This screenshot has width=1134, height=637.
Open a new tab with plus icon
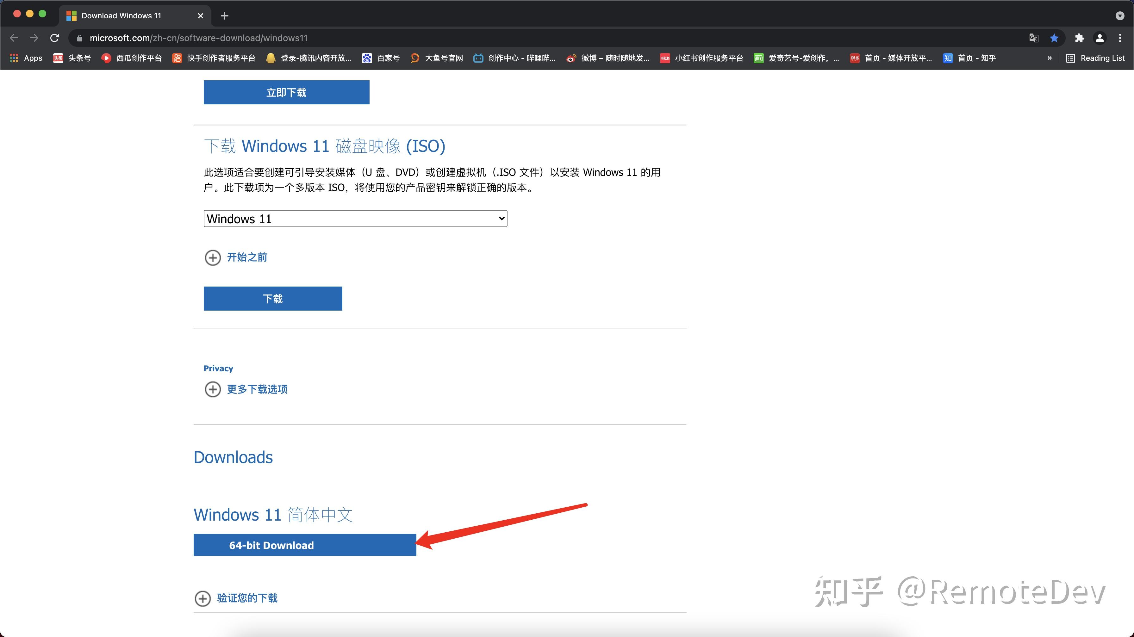225,16
